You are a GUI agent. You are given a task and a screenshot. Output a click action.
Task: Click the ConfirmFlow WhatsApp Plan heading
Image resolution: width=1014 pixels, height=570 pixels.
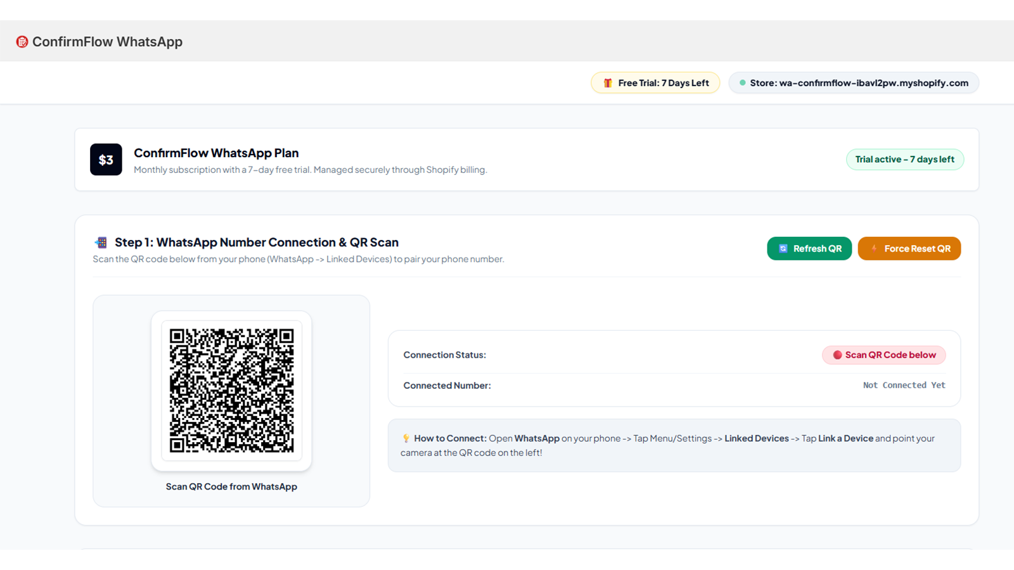[216, 153]
